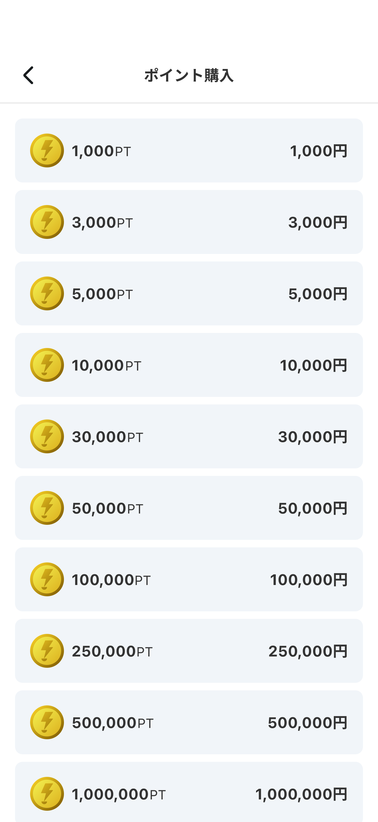Screen dimensions: 378x822
Task: Tap the coin icon beside 1,000PT
Action: [47, 150]
